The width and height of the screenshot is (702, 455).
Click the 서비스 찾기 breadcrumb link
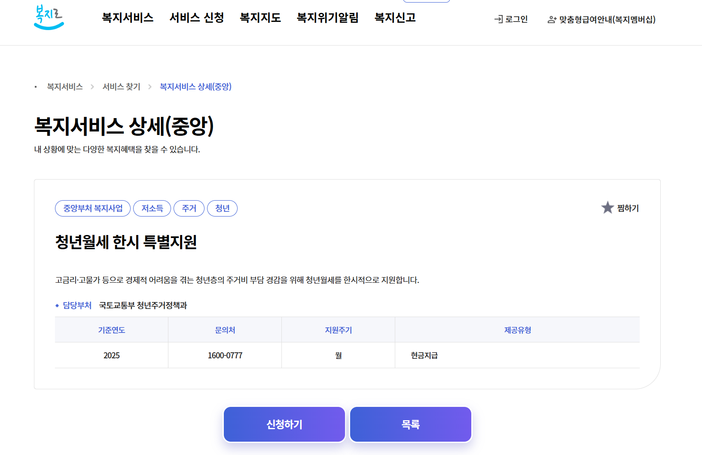coord(121,86)
